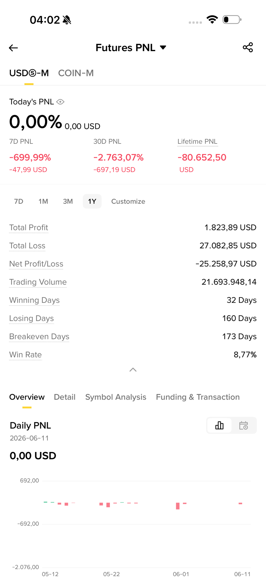Image resolution: width=266 pixels, height=579 pixels.
Task: Tap the largest red bar near 06-01
Action: click(x=178, y=506)
